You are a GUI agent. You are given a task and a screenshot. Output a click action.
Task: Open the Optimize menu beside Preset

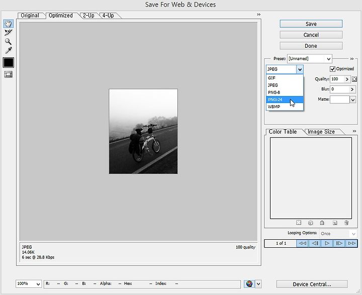pyautogui.click(x=352, y=59)
